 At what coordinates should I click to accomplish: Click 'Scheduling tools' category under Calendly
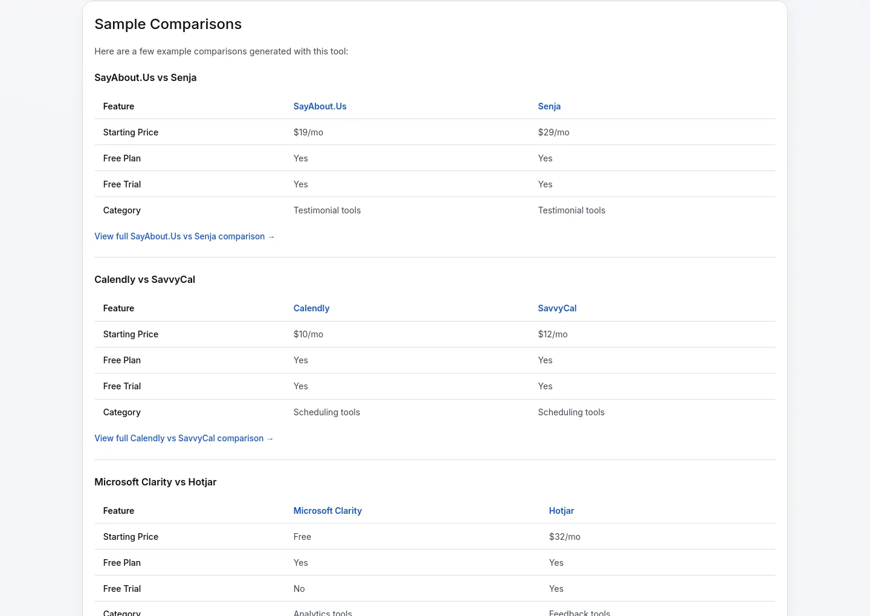point(326,412)
